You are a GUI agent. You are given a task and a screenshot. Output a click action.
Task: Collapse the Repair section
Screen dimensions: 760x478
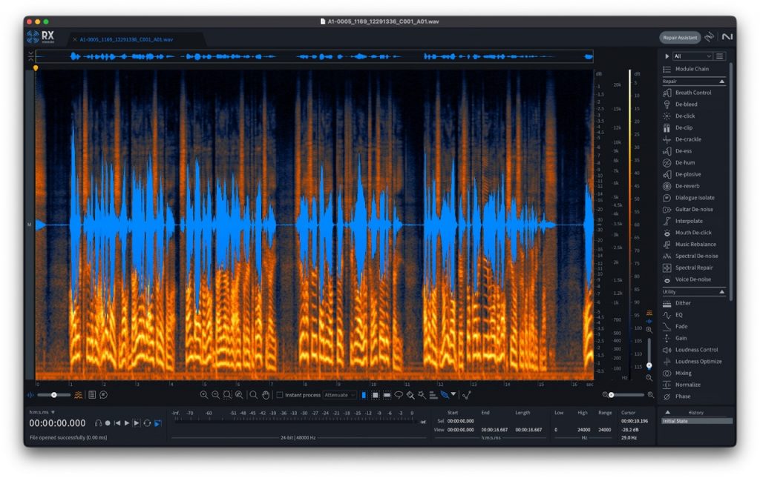[x=721, y=81]
